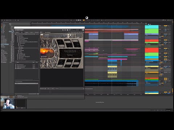This screenshot has height=130, width=174.
Task: Click the highlighted tab at bottom-right of Studio One
Action: coord(168,110)
